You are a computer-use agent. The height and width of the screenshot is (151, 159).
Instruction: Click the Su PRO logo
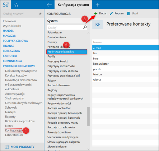(6, 5)
